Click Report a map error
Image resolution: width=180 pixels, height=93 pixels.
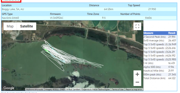134,89
